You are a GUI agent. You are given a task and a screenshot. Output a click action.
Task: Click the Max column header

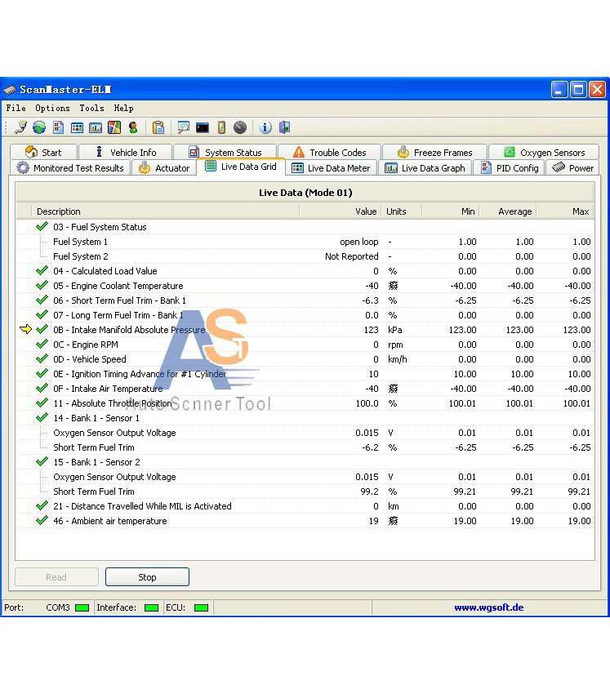(565, 211)
